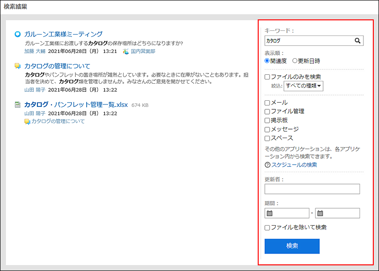Open the end date calendar icon
This screenshot has width=379, height=271.
[x=320, y=213]
